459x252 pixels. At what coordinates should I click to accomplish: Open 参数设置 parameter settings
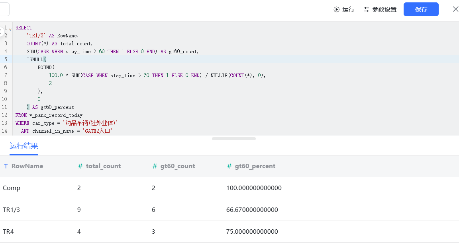(x=380, y=10)
